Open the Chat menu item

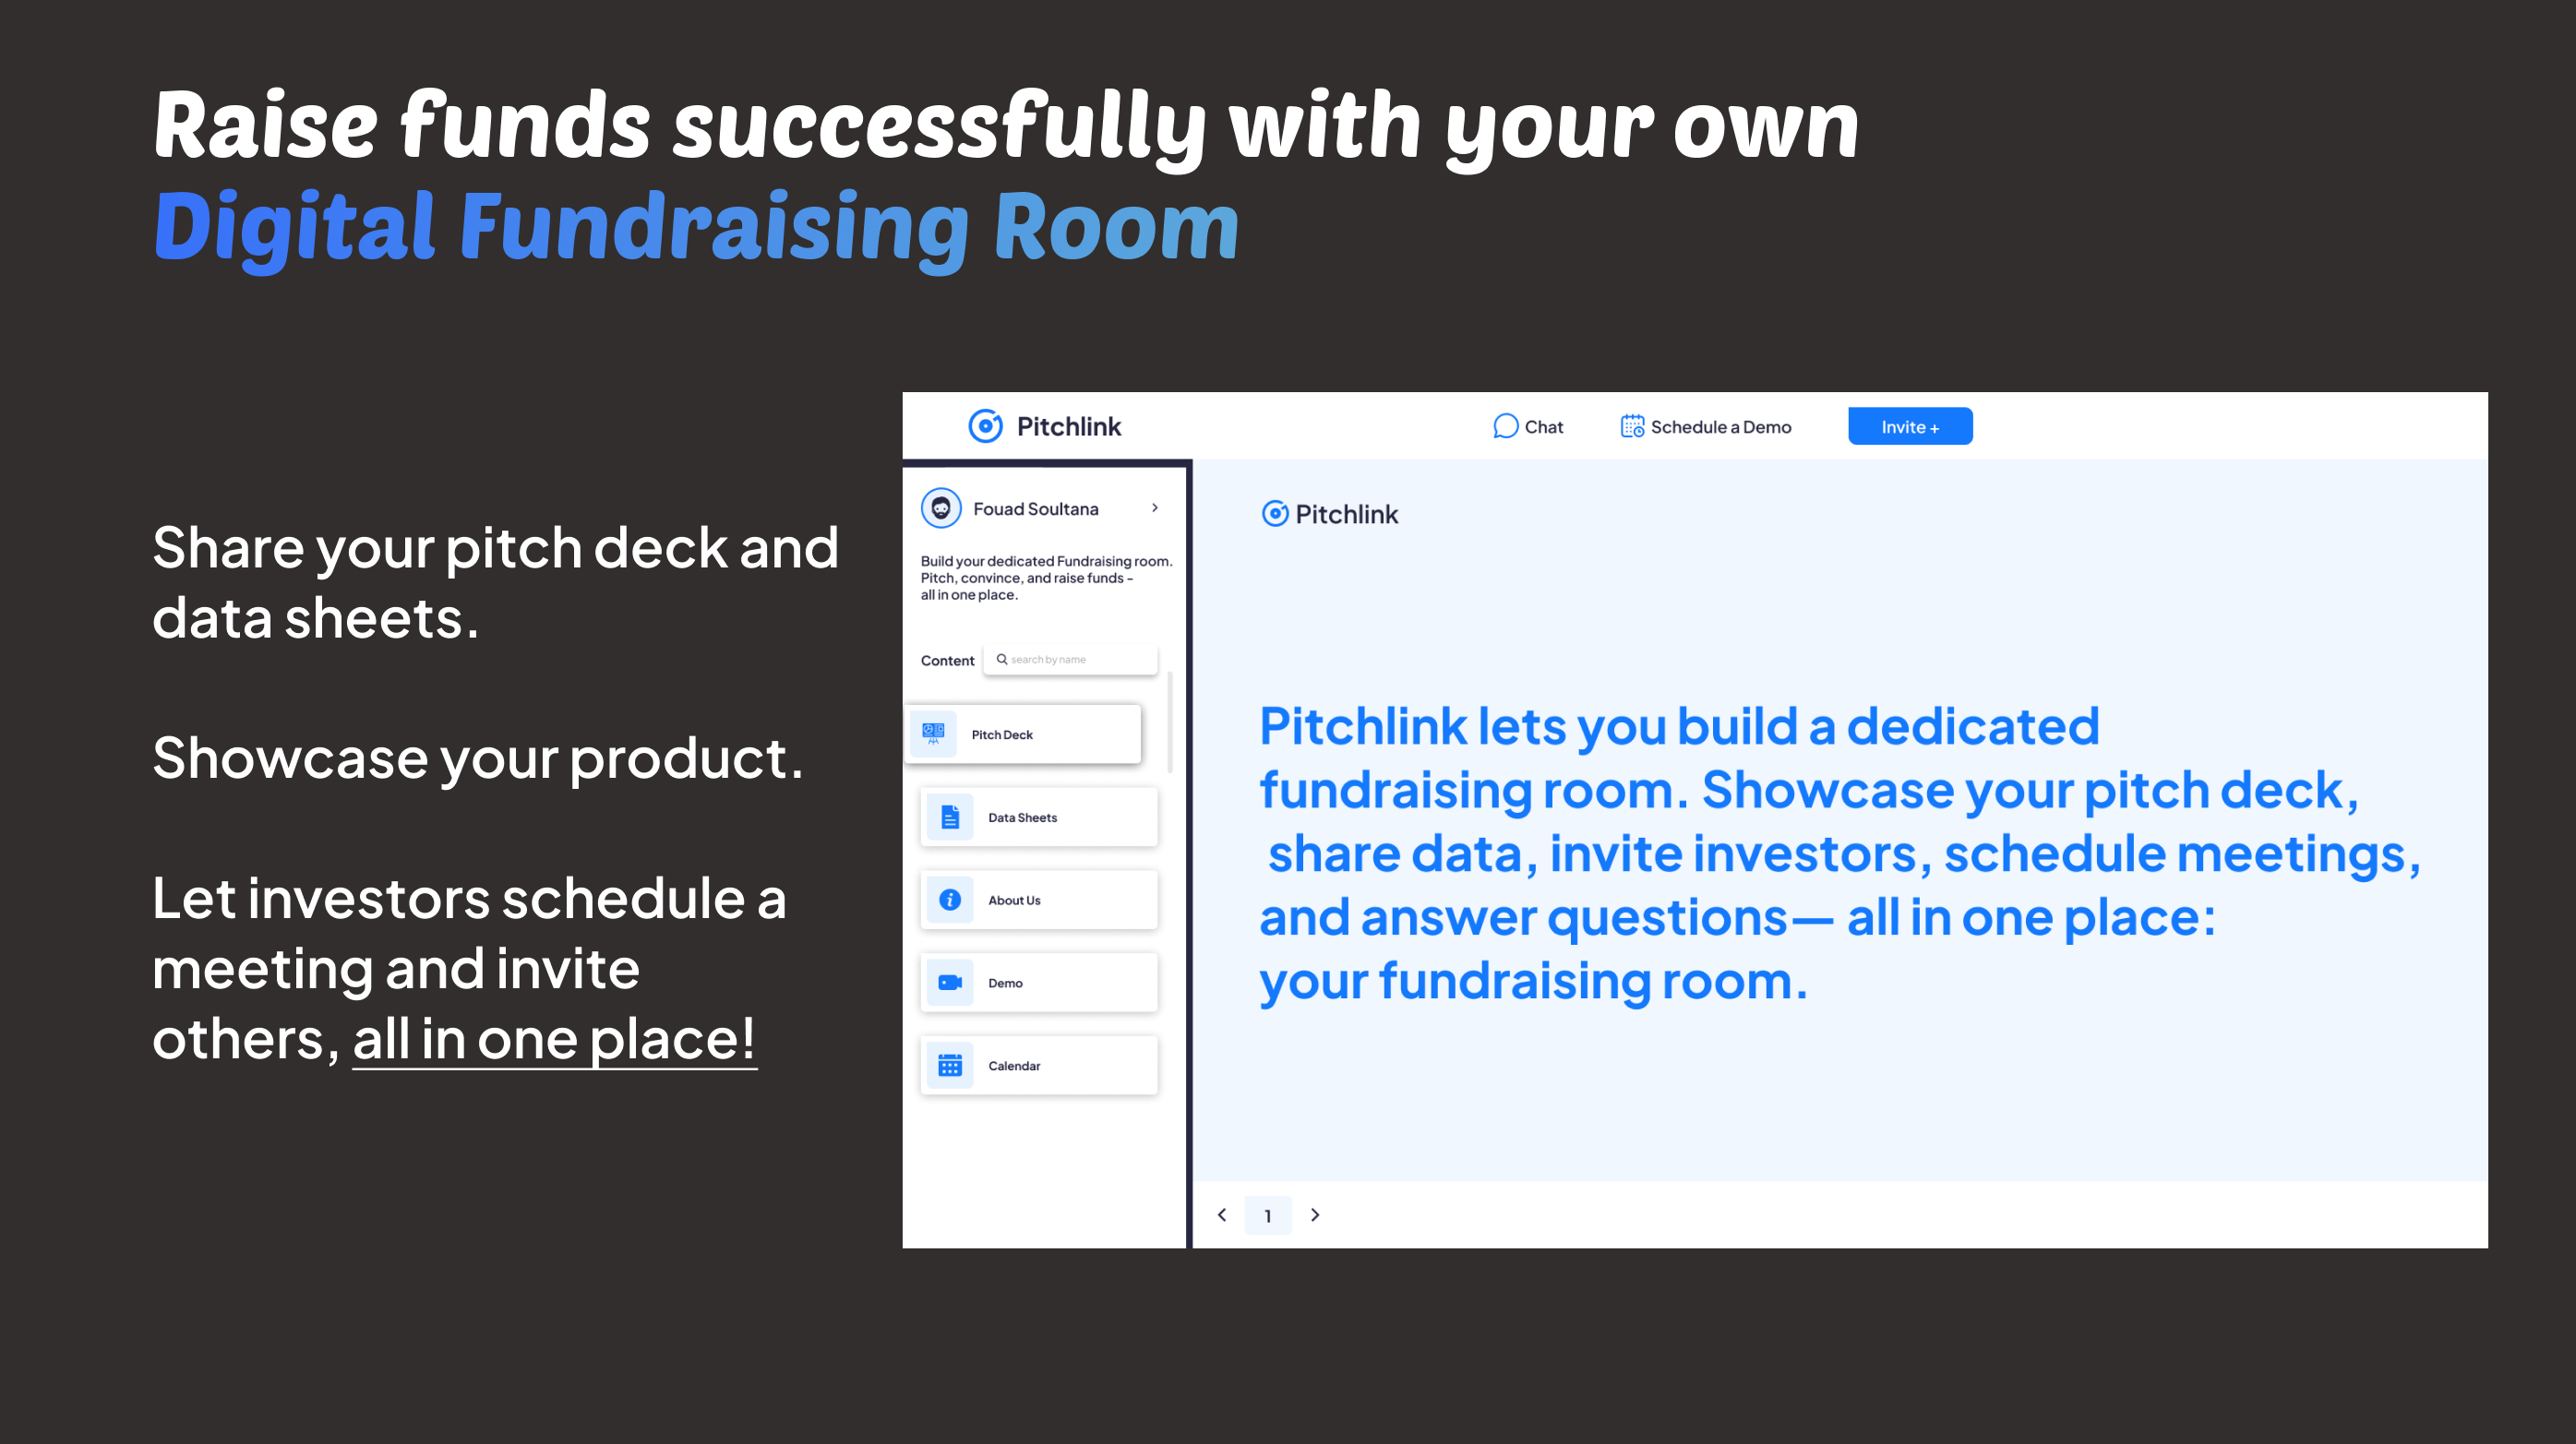coord(1525,426)
